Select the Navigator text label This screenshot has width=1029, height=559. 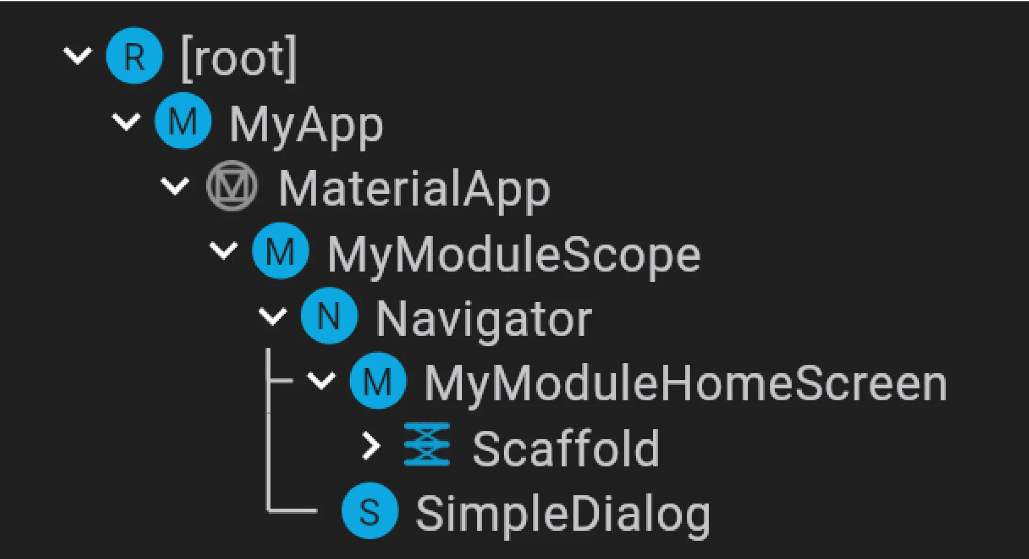[483, 320]
